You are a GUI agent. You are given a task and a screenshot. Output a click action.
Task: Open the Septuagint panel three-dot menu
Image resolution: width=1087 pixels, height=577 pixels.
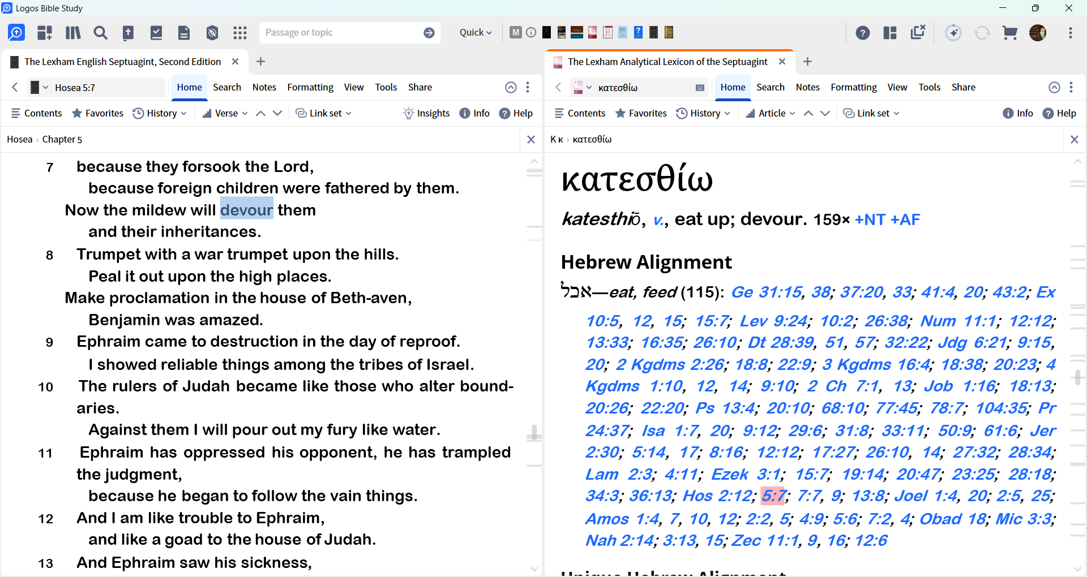point(528,87)
